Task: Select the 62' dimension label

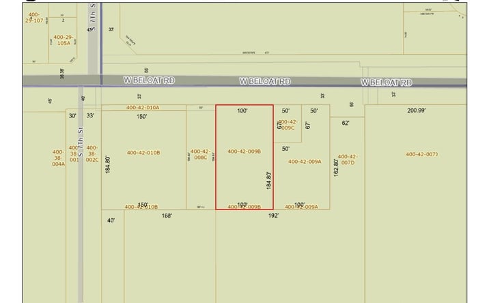Action: coord(345,123)
